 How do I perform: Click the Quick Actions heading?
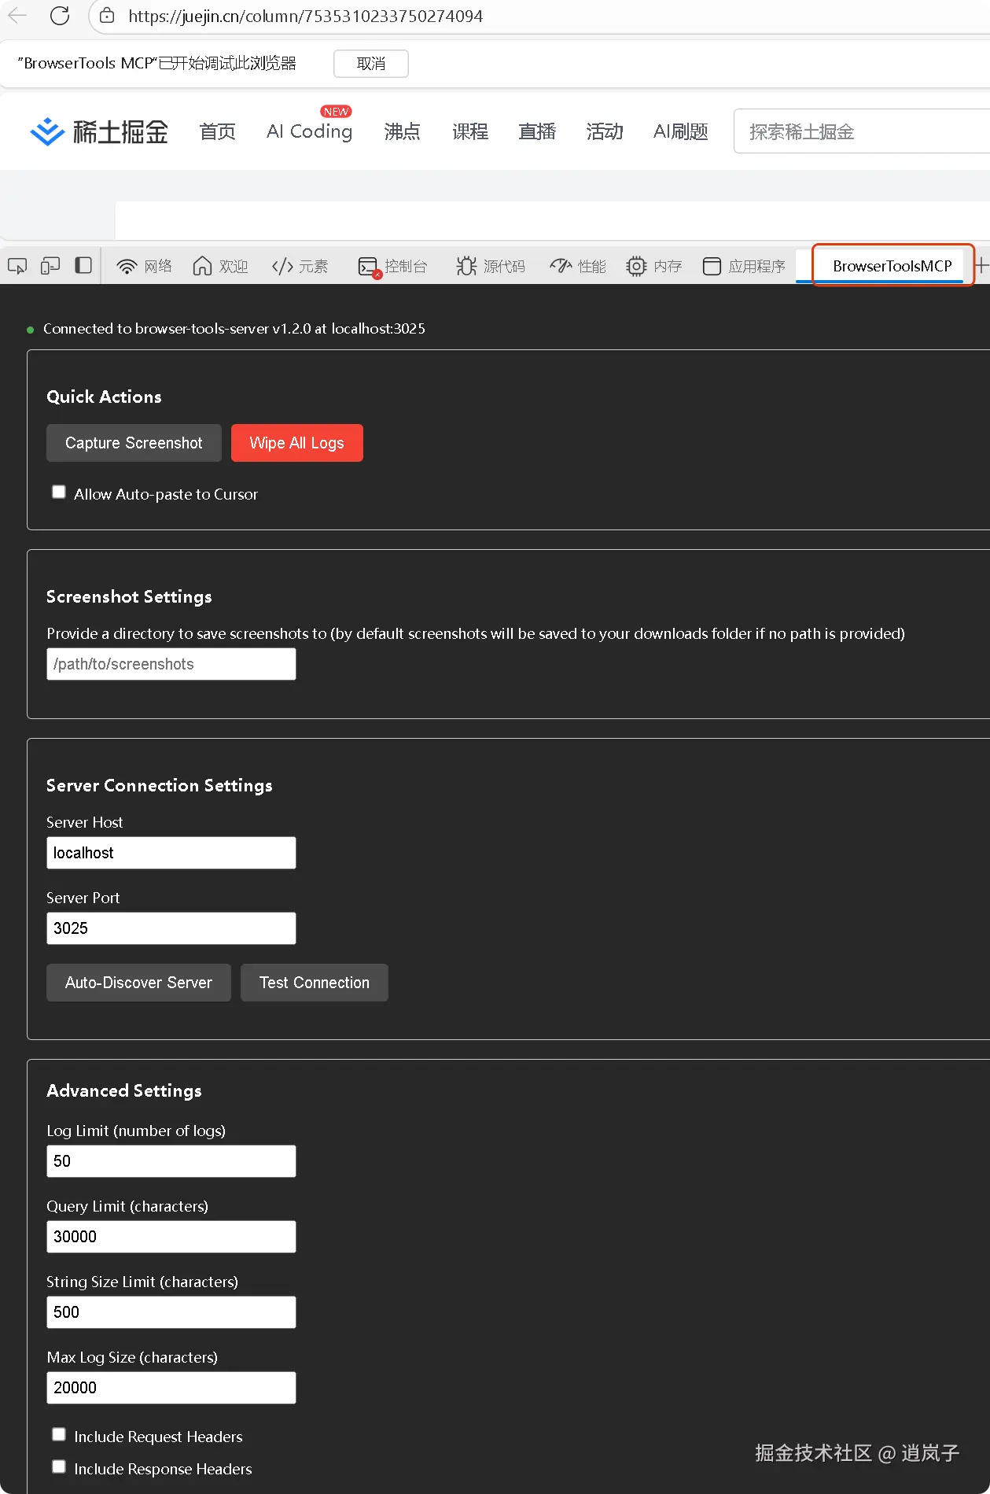point(104,397)
